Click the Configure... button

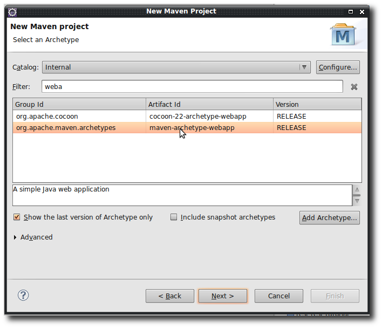pos(338,67)
